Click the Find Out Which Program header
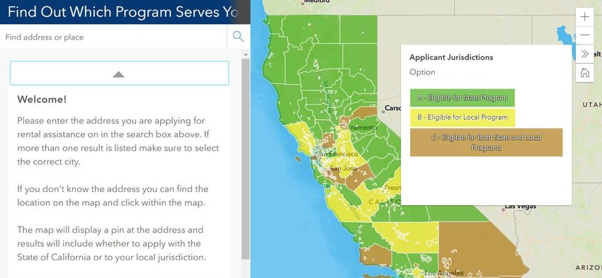Screen dimensions: 602x278 click(123, 12)
